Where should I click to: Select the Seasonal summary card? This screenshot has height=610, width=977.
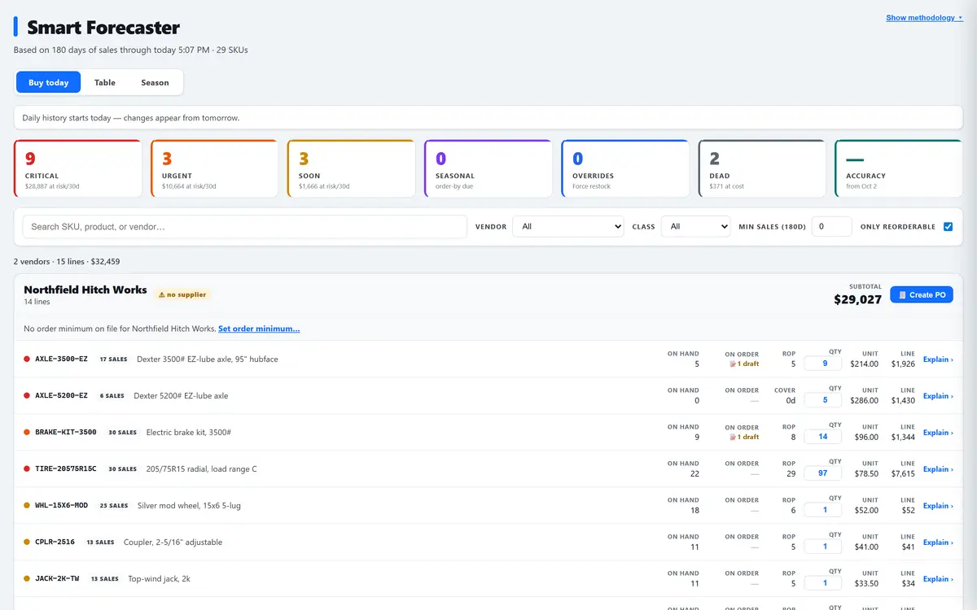(488, 168)
